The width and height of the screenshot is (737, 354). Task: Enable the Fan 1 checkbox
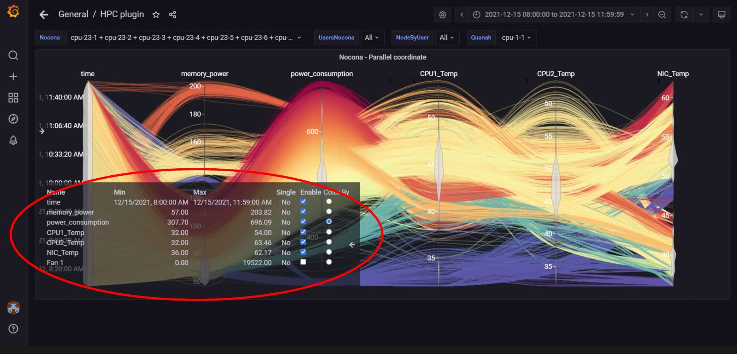tap(303, 262)
